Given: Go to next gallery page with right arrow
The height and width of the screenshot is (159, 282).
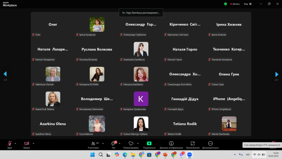Looking at the screenshot, I should pyautogui.click(x=277, y=74).
